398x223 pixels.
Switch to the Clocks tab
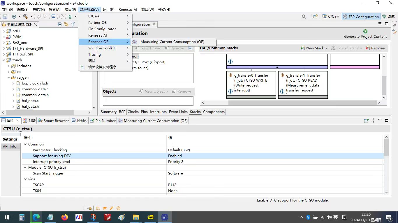coord(133,112)
